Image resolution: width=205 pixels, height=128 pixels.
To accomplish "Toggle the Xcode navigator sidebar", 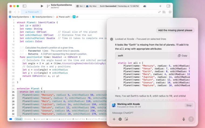I will coord(25,6).
